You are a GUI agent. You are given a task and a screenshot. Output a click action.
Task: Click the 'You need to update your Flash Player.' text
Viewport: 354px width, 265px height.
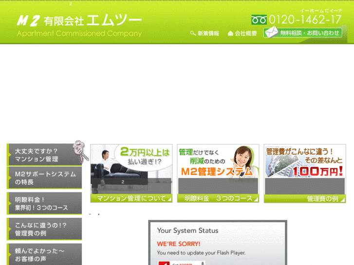pyautogui.click(x=201, y=253)
